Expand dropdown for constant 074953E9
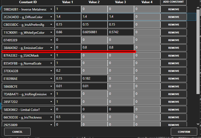The height and width of the screenshot is (138, 201). tap(51, 40)
